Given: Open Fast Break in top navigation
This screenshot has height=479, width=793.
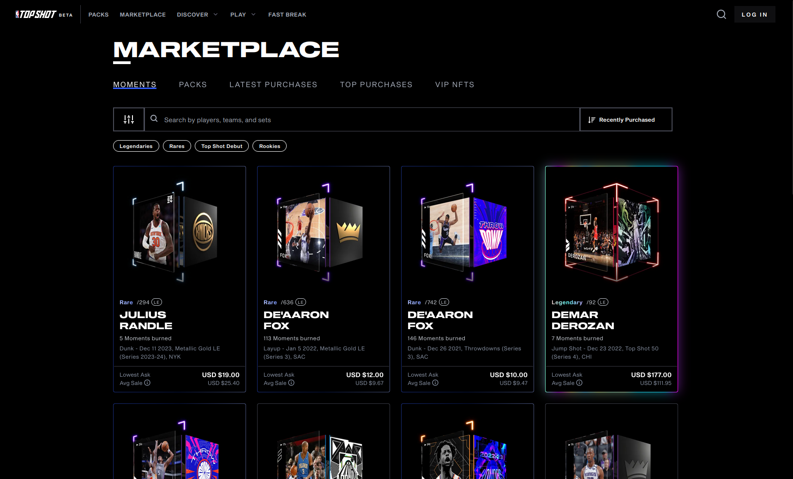Looking at the screenshot, I should click(287, 15).
